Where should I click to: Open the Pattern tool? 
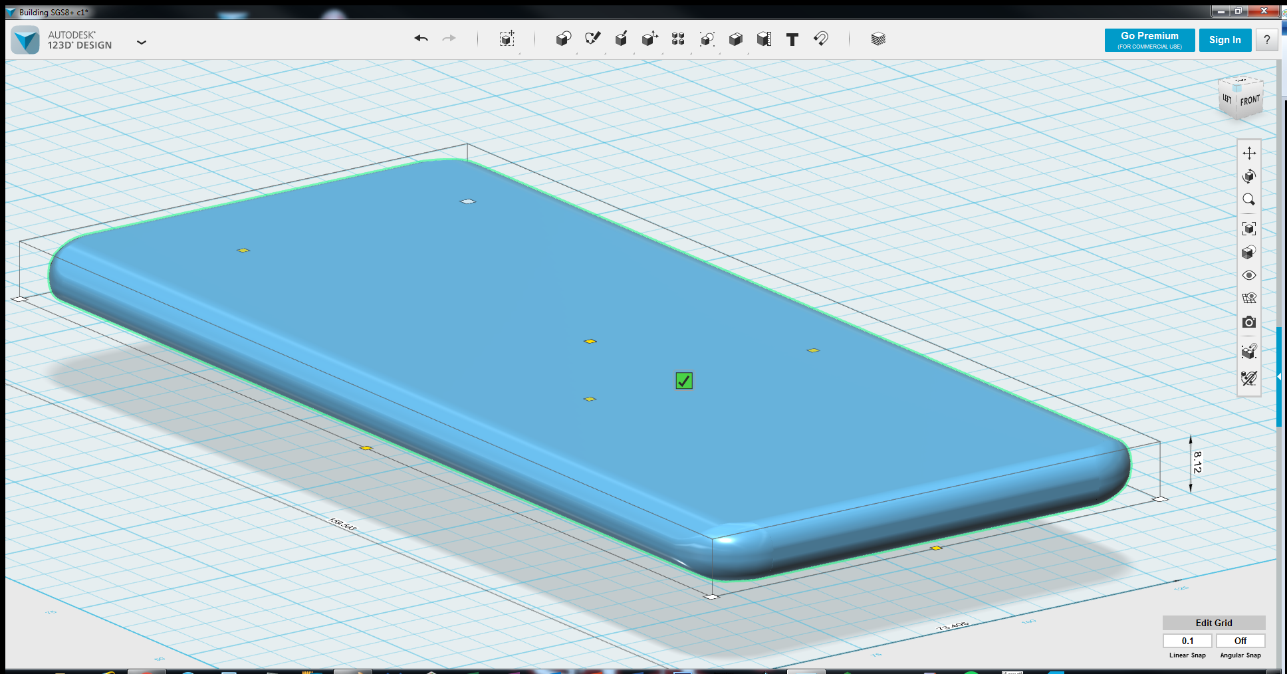coord(678,39)
